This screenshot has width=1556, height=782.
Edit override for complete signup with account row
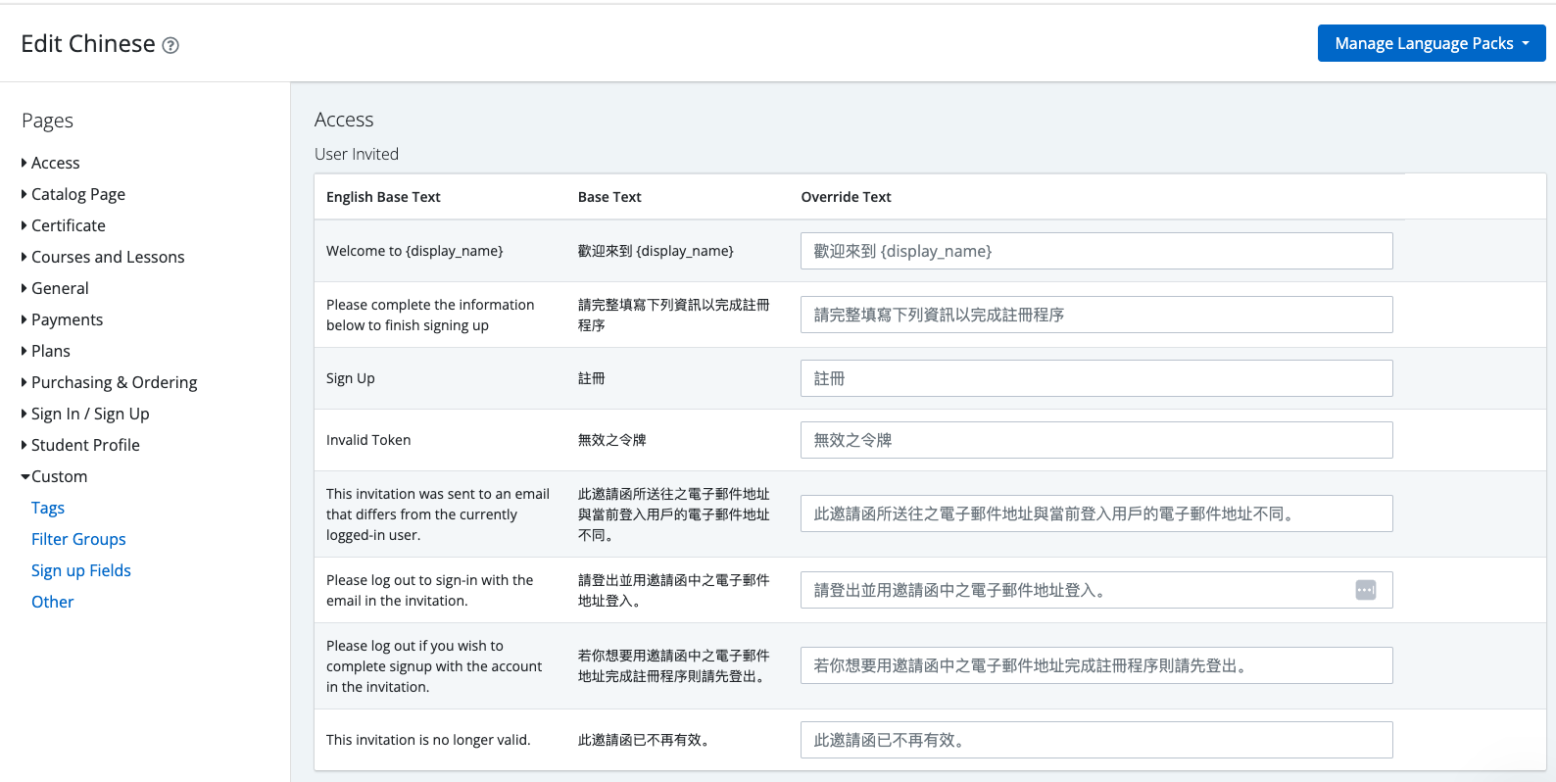point(1096,665)
